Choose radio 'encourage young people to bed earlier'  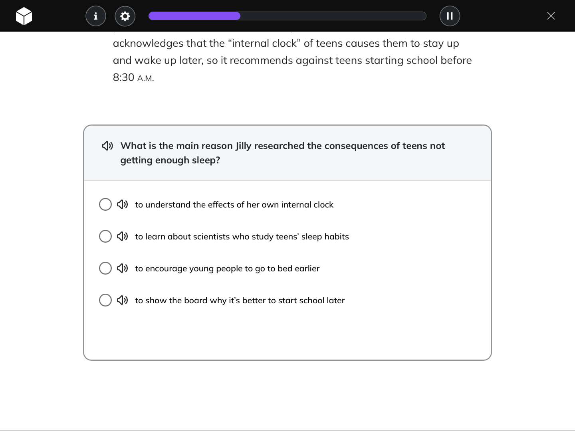point(105,268)
